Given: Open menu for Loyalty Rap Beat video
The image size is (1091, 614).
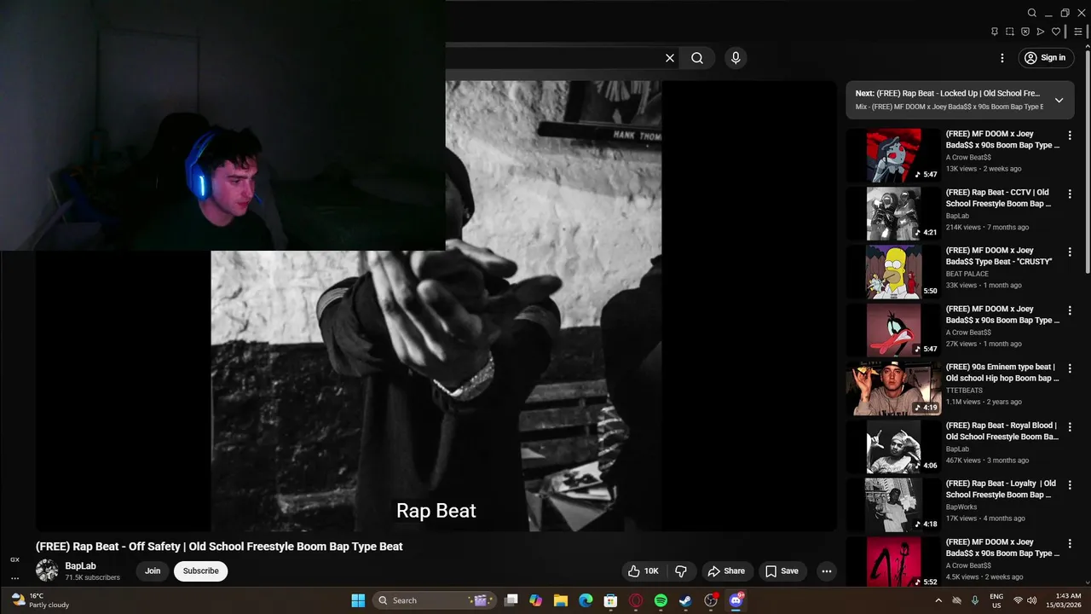Looking at the screenshot, I should (1070, 485).
